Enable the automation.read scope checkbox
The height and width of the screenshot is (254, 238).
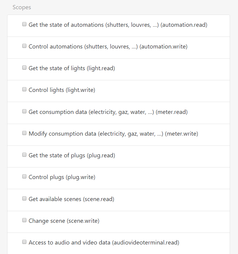(x=24, y=24)
